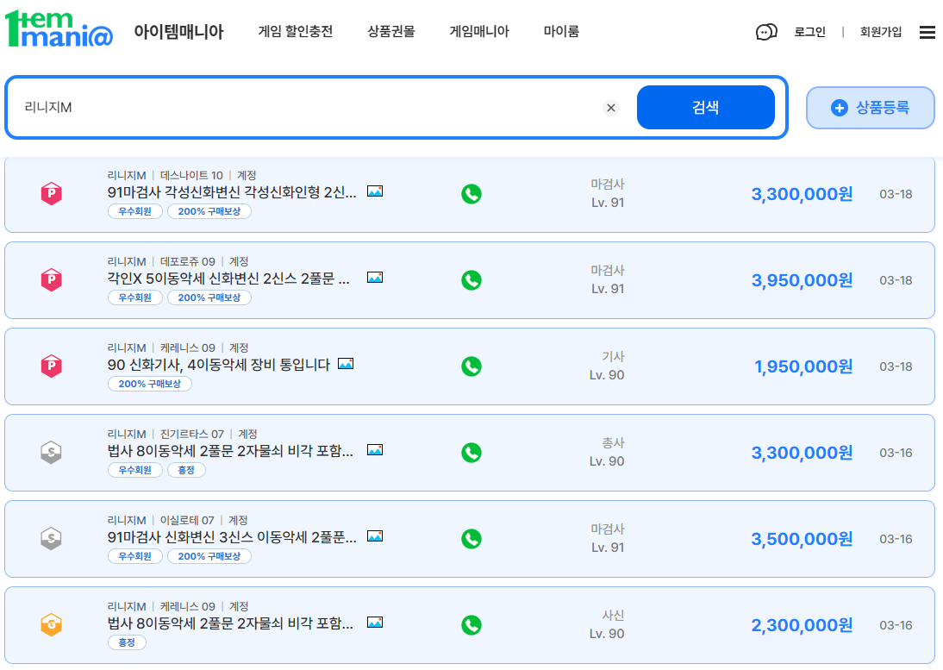Open 게임매니아 menu
The image size is (943, 670).
(479, 31)
